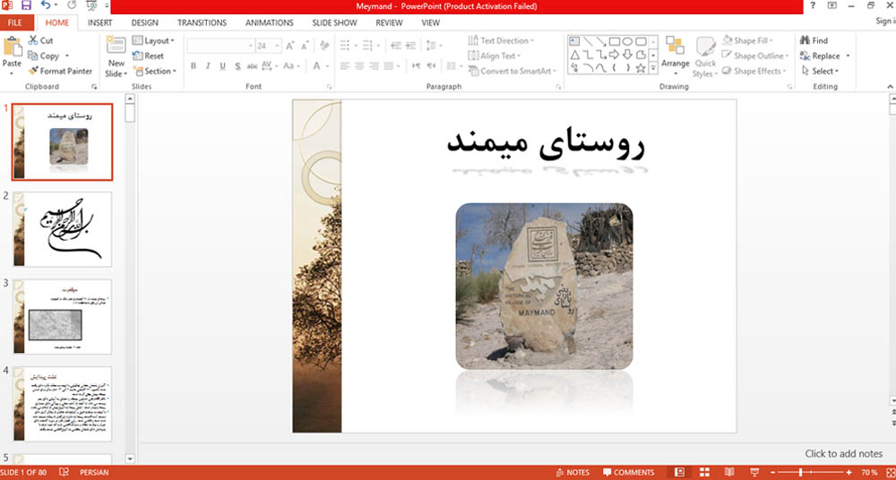This screenshot has width=896, height=480.
Task: Click Shape Effects button
Action: [754, 71]
